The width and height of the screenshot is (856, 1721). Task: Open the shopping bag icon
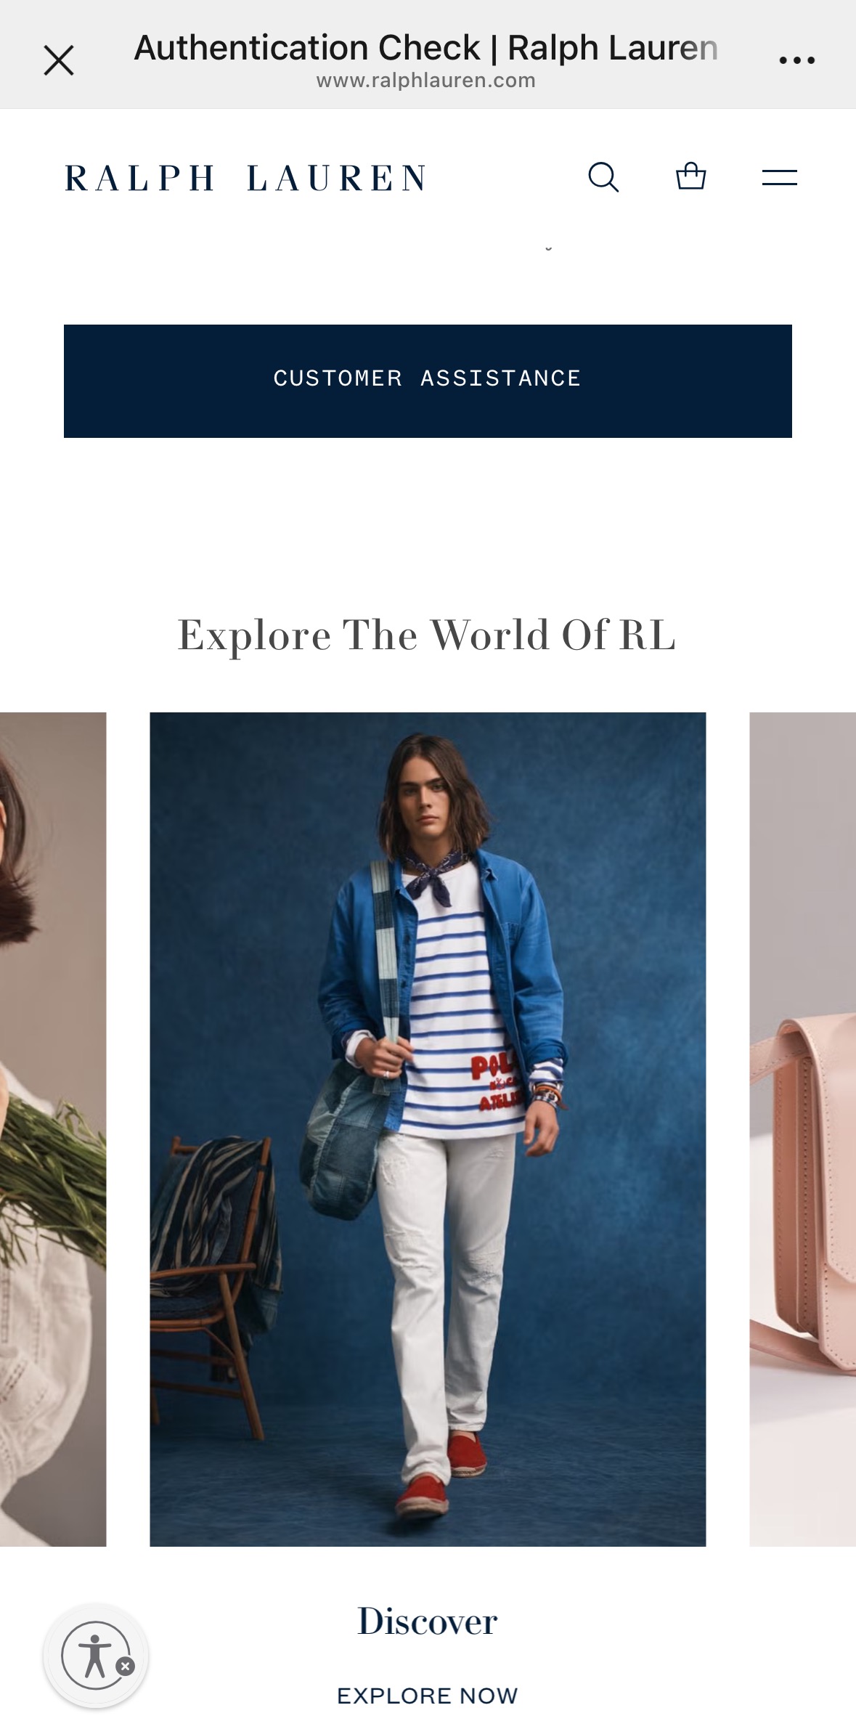[690, 176]
